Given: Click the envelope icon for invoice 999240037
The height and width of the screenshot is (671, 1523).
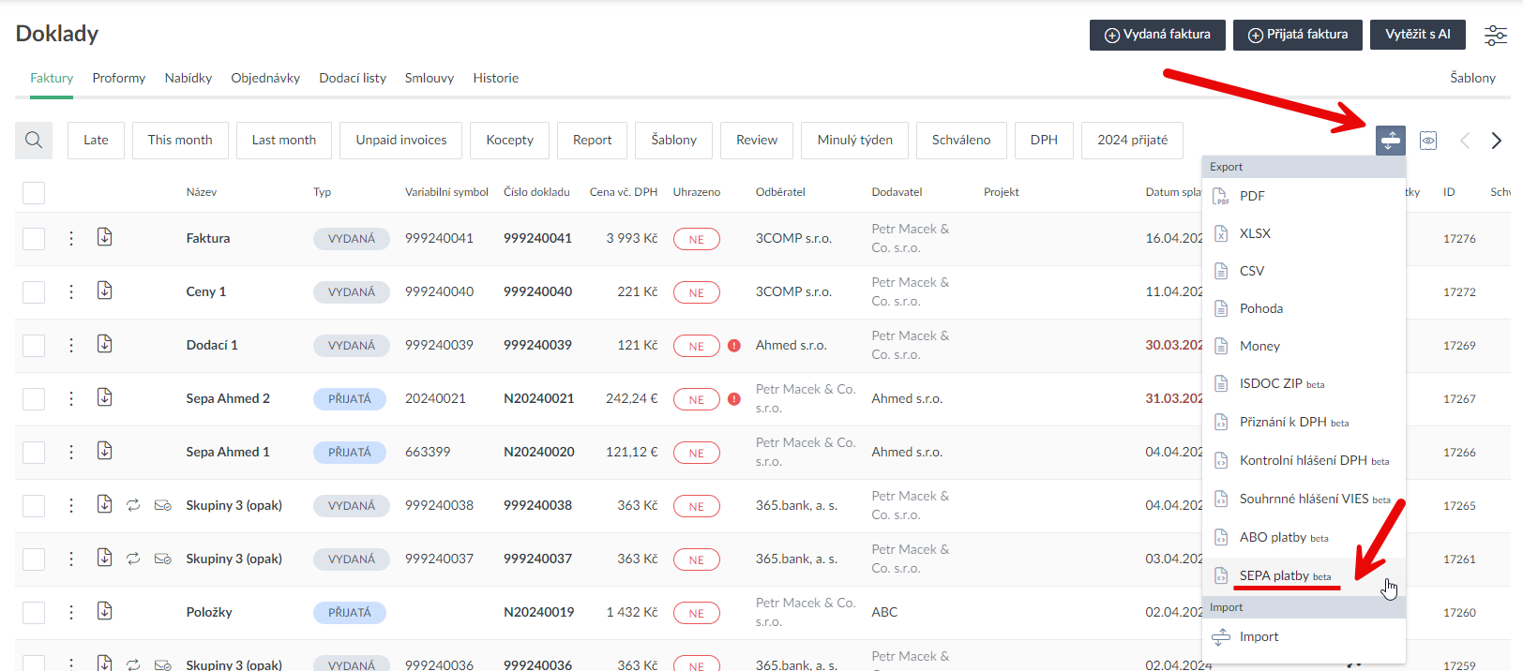Looking at the screenshot, I should click(162, 559).
